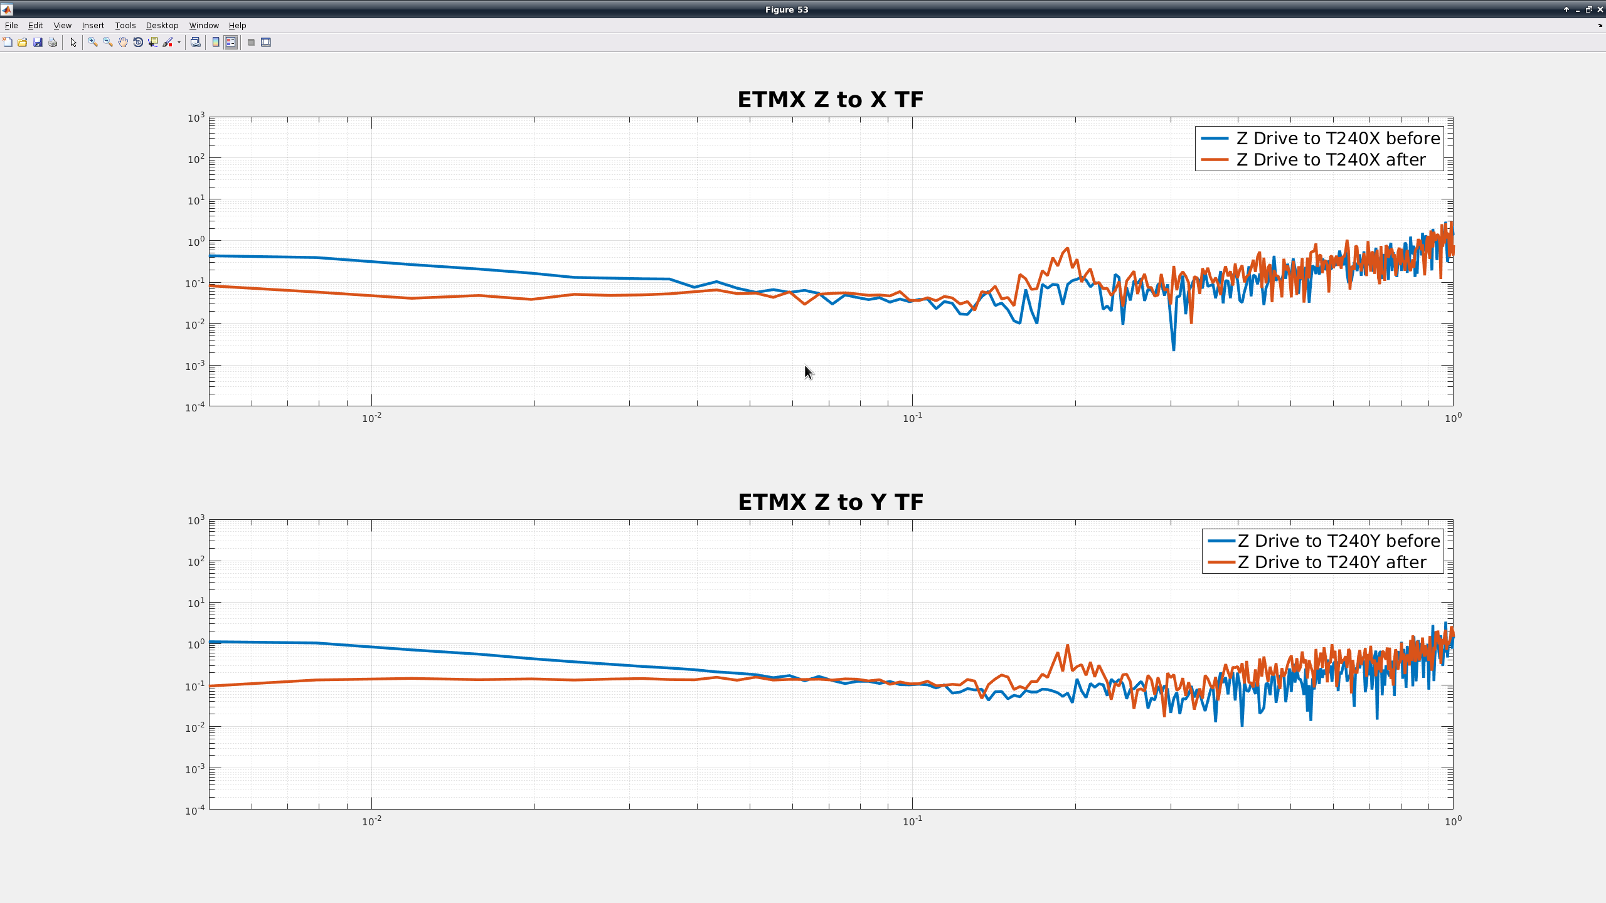1606x903 pixels.
Task: Select the Edit Plot arrow tool
Action: (73, 42)
